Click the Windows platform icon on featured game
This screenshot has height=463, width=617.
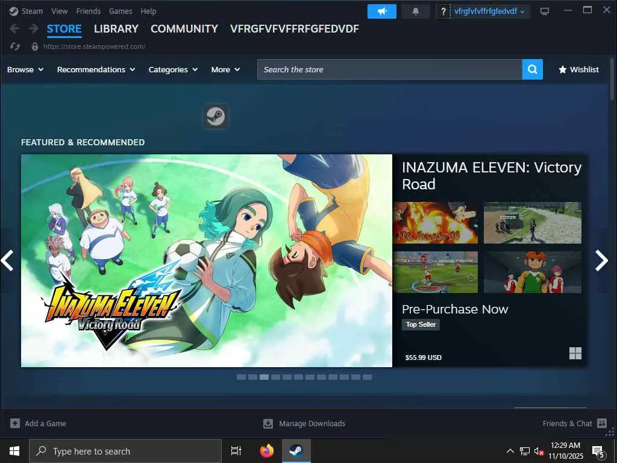[x=575, y=353]
